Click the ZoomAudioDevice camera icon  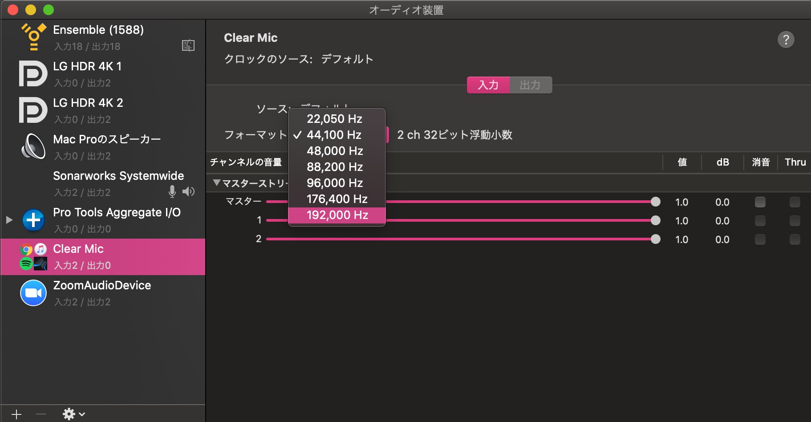pos(33,293)
